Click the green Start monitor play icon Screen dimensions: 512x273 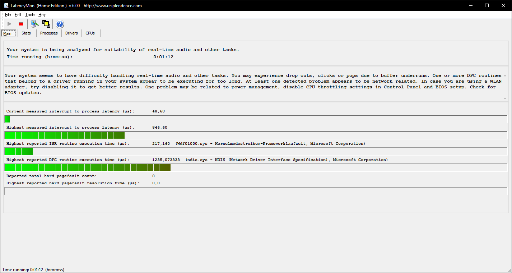point(10,24)
